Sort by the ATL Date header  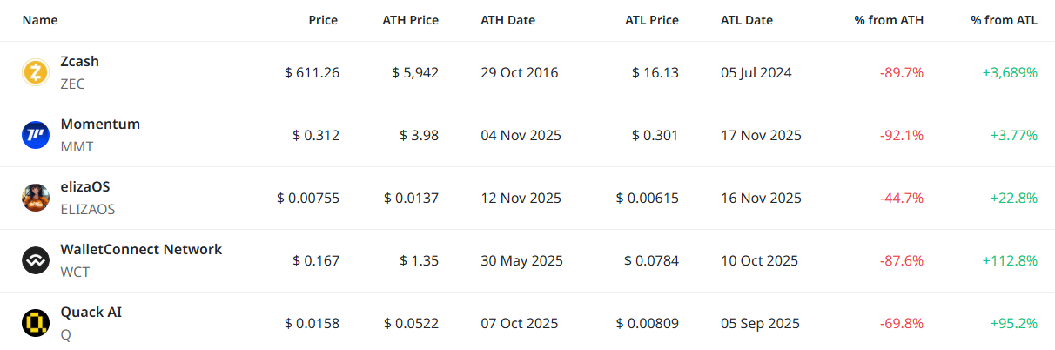pos(747,20)
